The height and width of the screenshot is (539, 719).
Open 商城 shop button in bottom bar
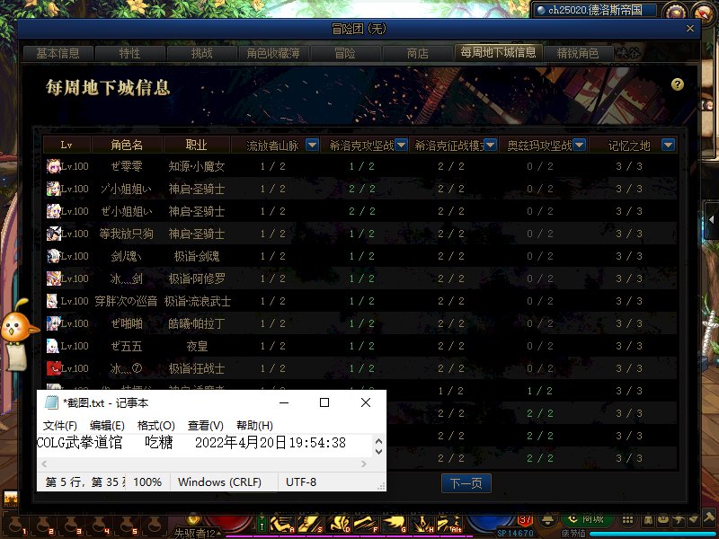(x=588, y=520)
